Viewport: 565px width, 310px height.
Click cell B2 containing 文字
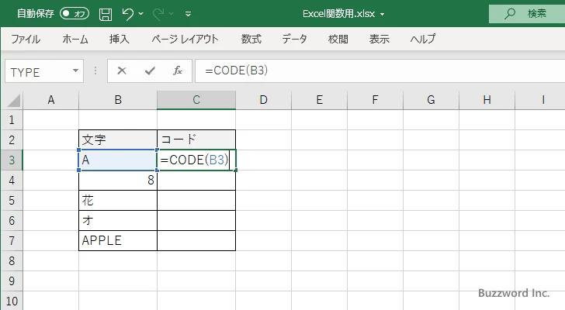[118, 140]
